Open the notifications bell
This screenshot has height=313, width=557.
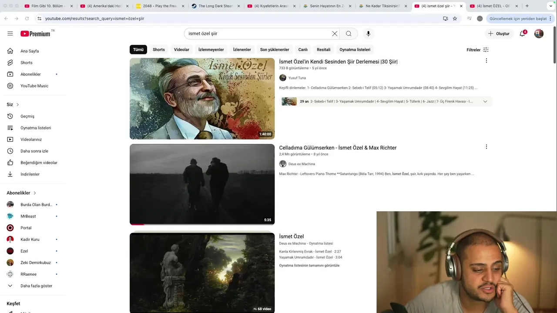pyautogui.click(x=523, y=33)
